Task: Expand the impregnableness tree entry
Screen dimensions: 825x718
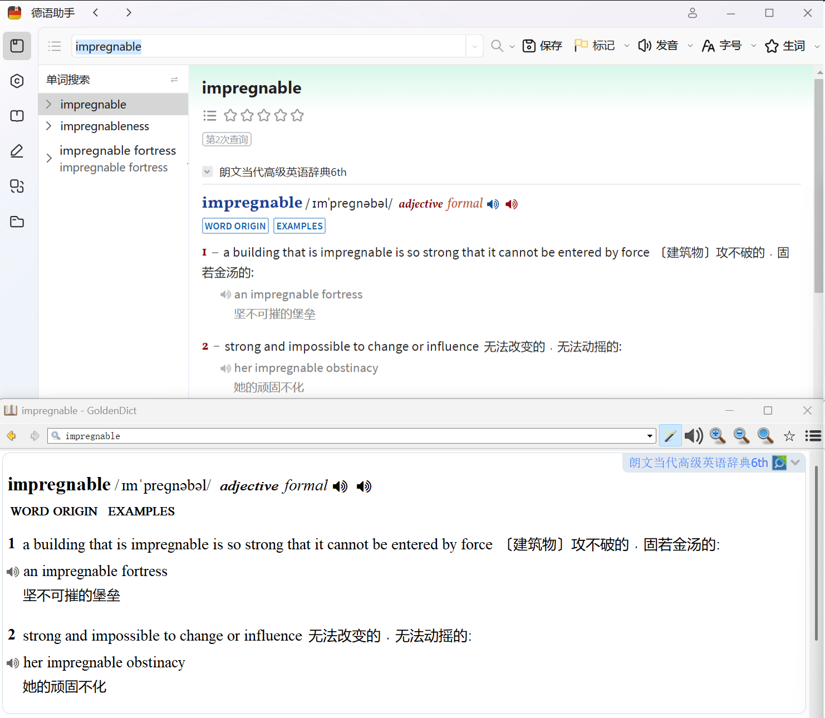Action: click(x=49, y=126)
